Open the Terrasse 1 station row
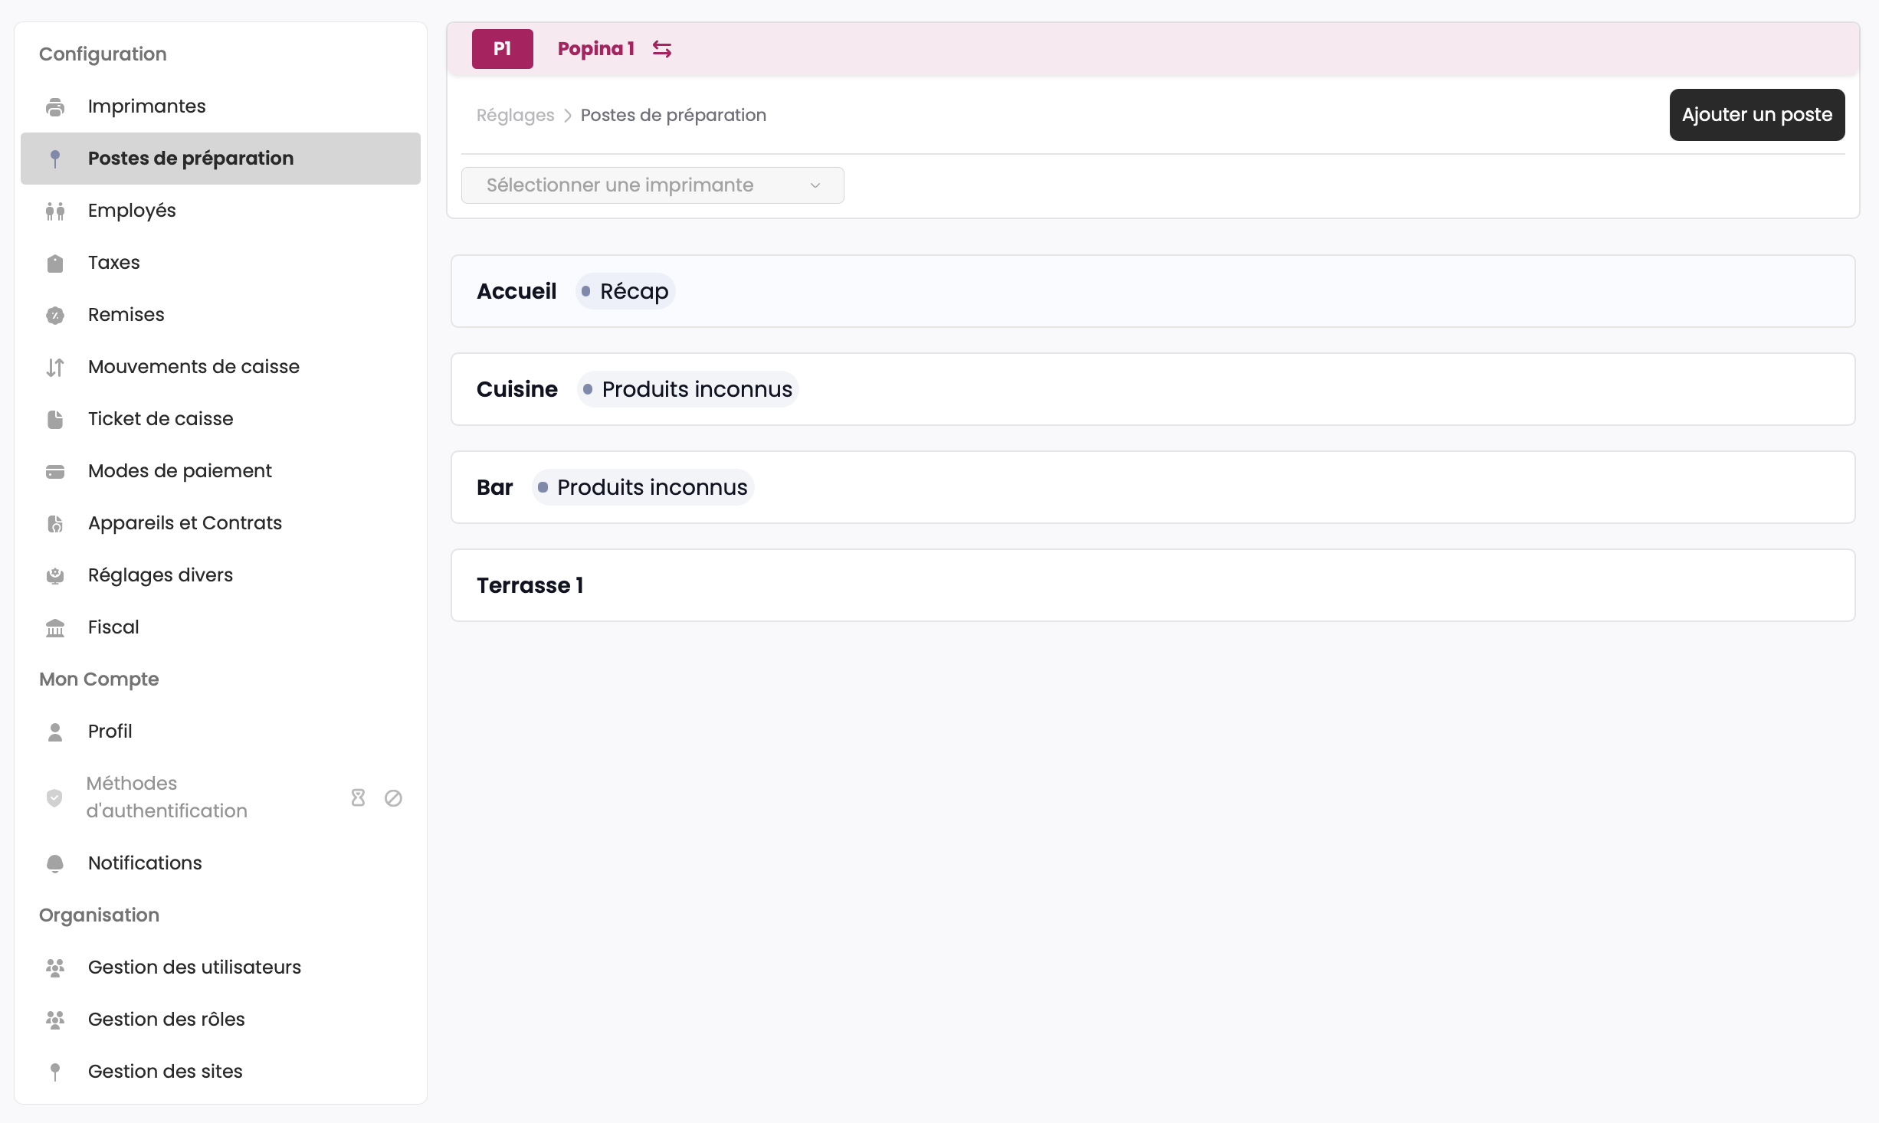The height and width of the screenshot is (1123, 1879). click(1153, 585)
